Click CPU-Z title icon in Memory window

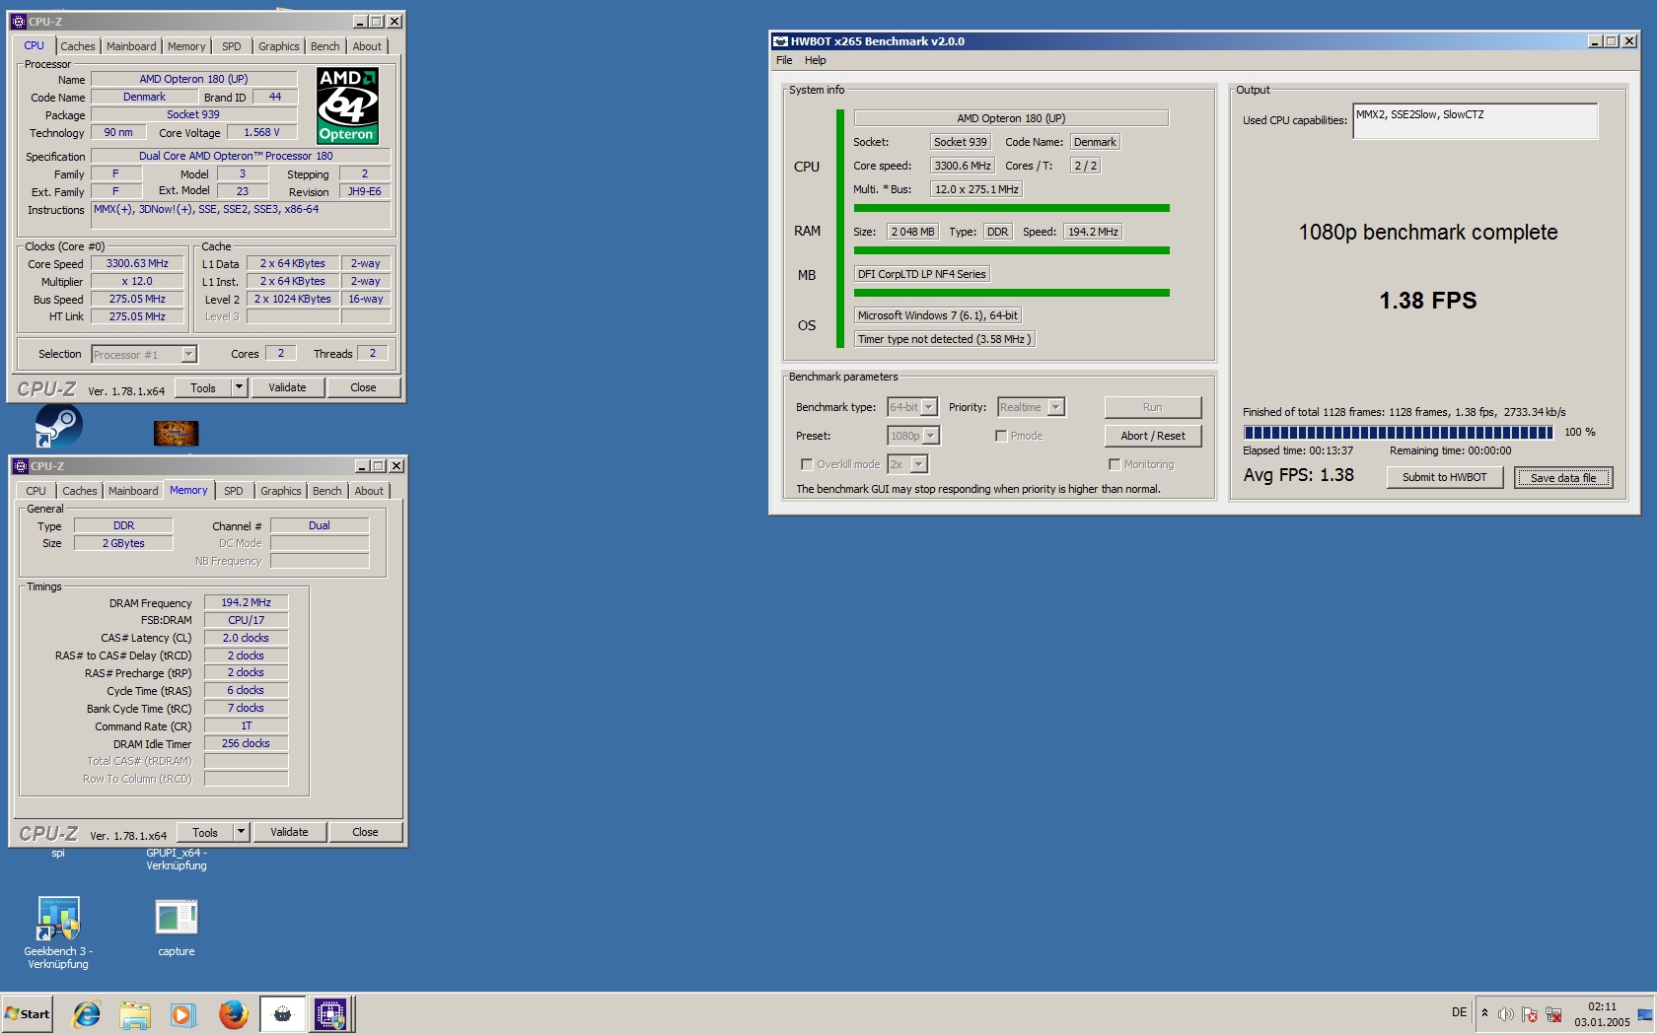click(21, 465)
